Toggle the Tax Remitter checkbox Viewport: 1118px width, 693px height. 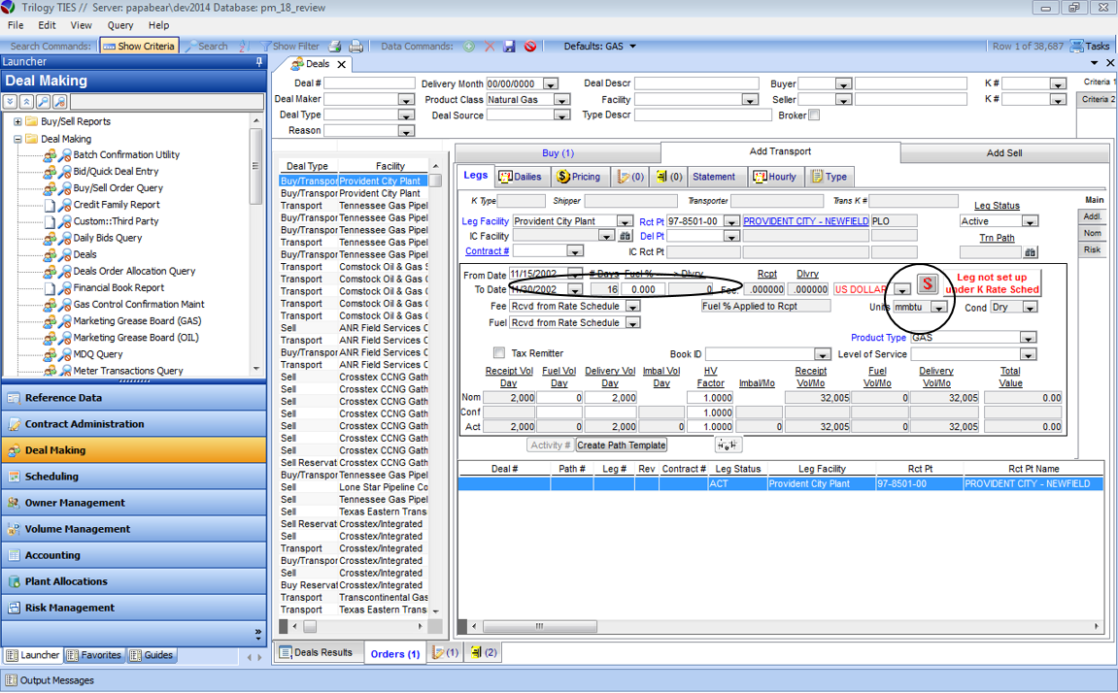[499, 353]
